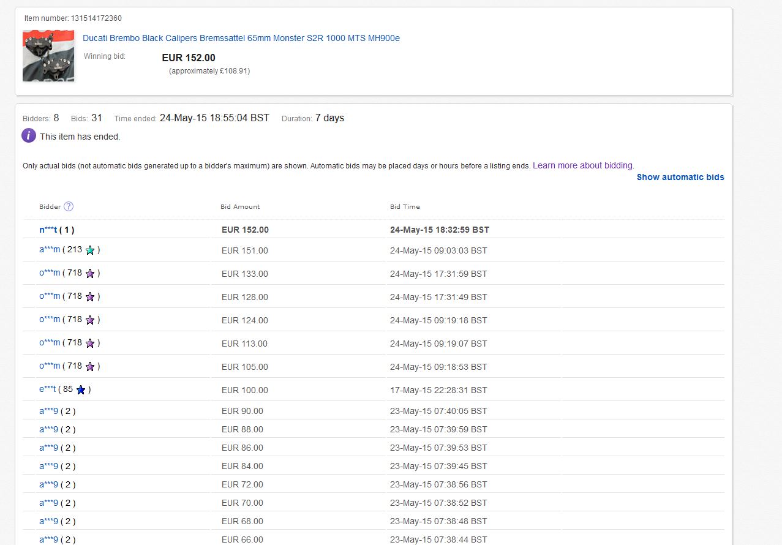Open winning bidder n***t's profile

click(48, 230)
